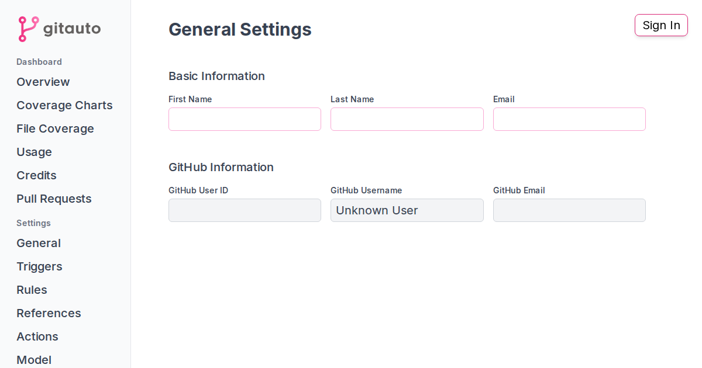Open the Rules settings

point(32,290)
